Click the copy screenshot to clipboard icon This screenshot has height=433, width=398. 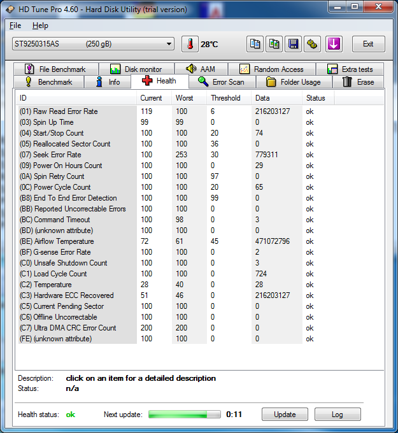(274, 44)
